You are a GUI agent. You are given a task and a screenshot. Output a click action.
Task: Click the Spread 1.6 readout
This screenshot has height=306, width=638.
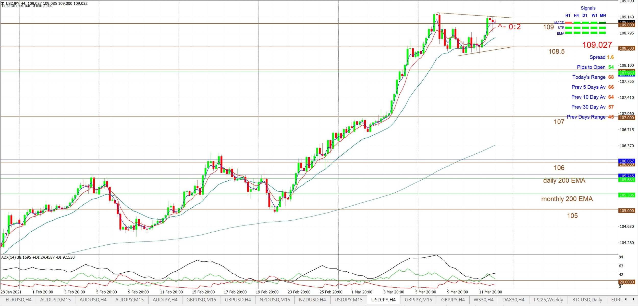pos(602,57)
